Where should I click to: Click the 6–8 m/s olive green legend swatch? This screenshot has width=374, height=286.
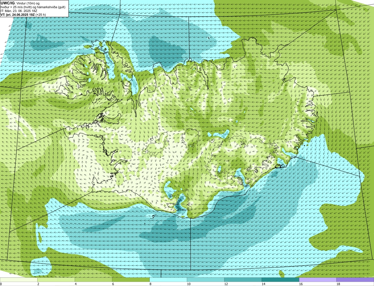[x=131, y=280]
